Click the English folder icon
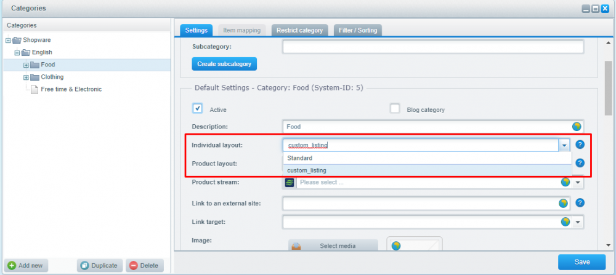This screenshot has height=275, width=616. point(25,52)
